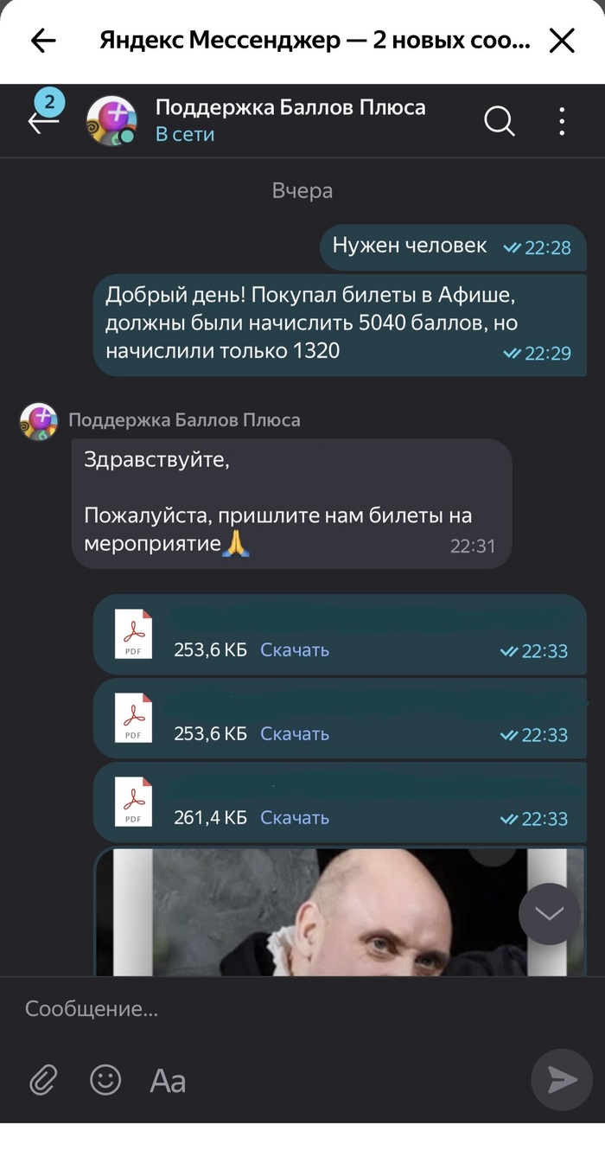
Task: Go back to chat list with 2 badge
Action: [x=44, y=117]
